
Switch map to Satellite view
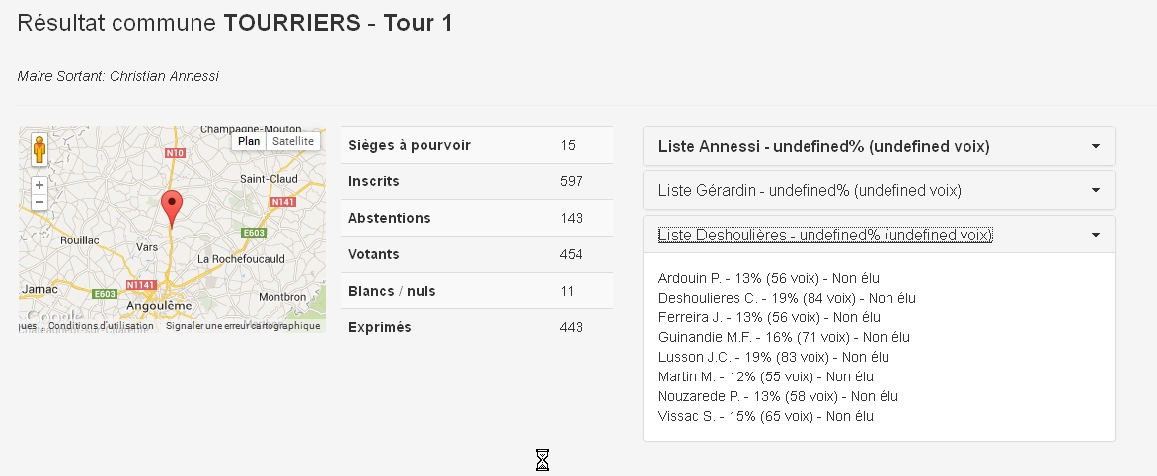293,141
